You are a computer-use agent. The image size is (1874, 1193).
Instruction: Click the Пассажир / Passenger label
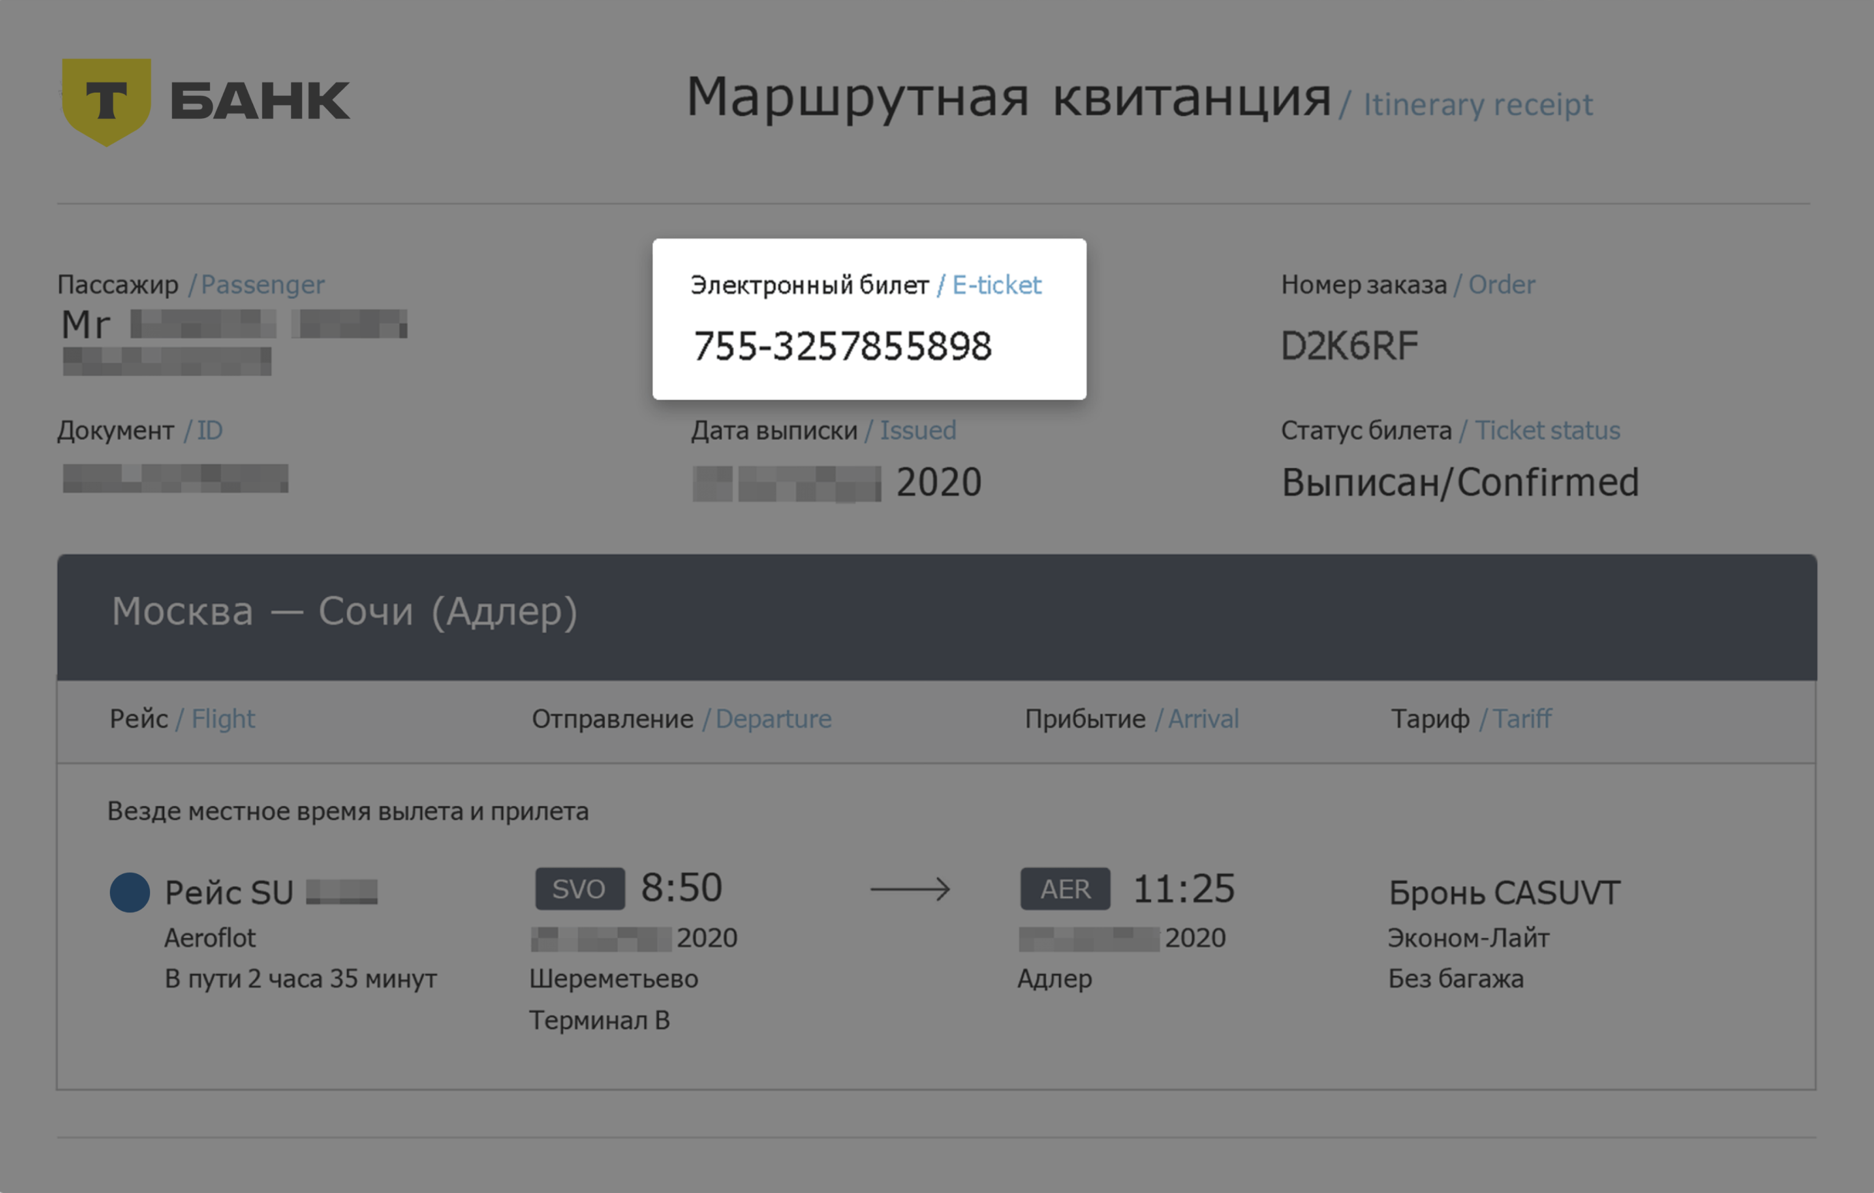click(x=191, y=285)
